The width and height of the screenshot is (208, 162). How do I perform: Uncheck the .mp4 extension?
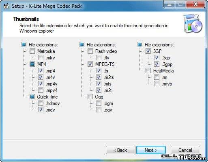(41, 71)
